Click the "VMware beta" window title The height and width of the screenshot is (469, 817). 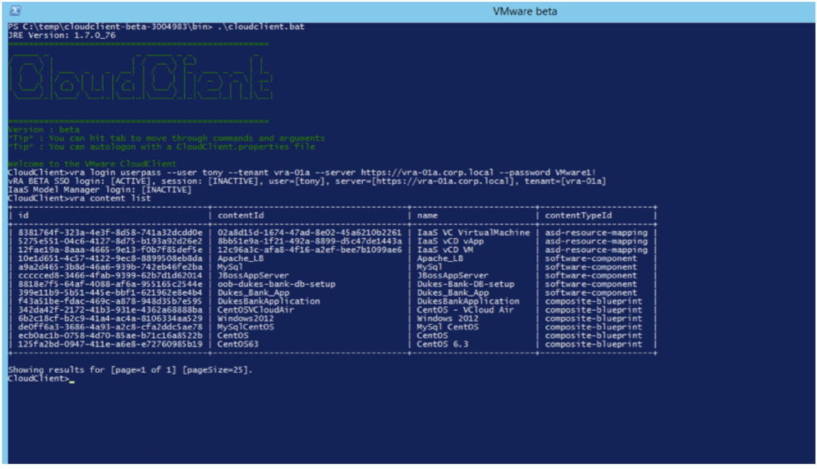(525, 11)
